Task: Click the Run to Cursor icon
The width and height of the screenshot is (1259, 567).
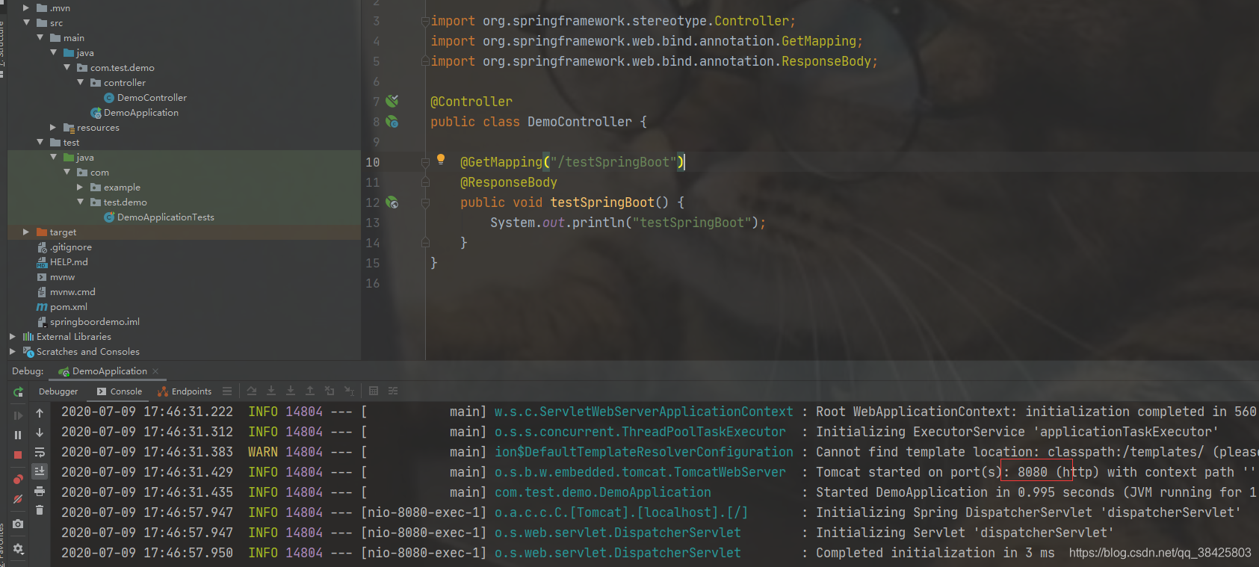Action: tap(349, 391)
